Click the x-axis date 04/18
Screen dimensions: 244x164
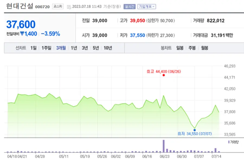click(12, 156)
